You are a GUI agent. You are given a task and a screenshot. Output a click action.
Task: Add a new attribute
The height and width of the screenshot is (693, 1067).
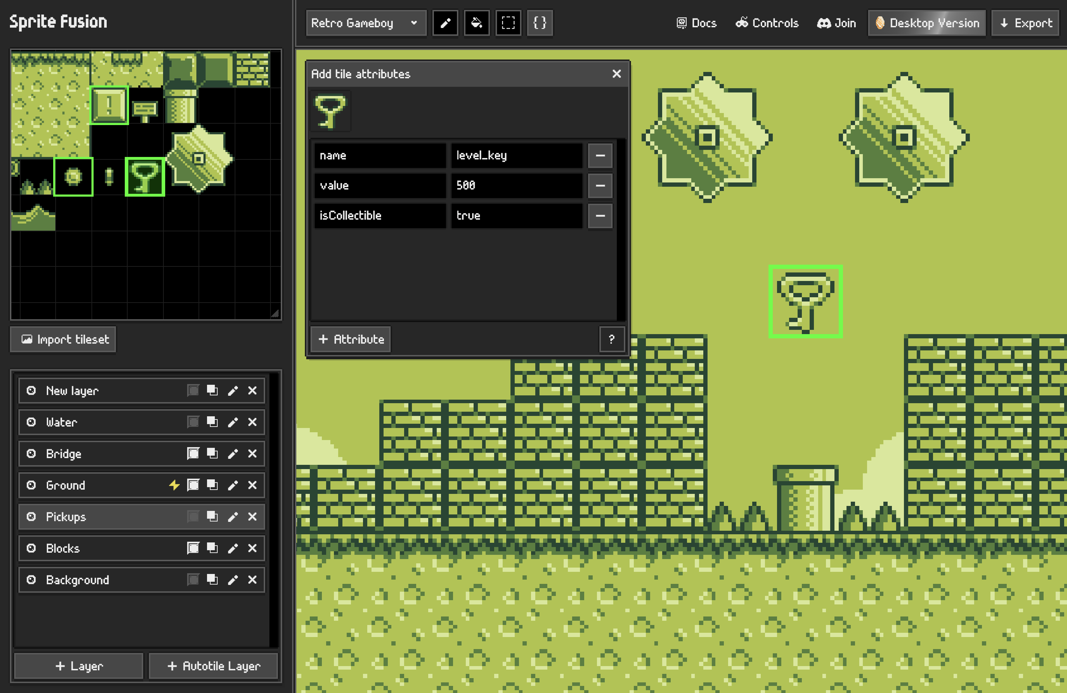[x=351, y=339]
